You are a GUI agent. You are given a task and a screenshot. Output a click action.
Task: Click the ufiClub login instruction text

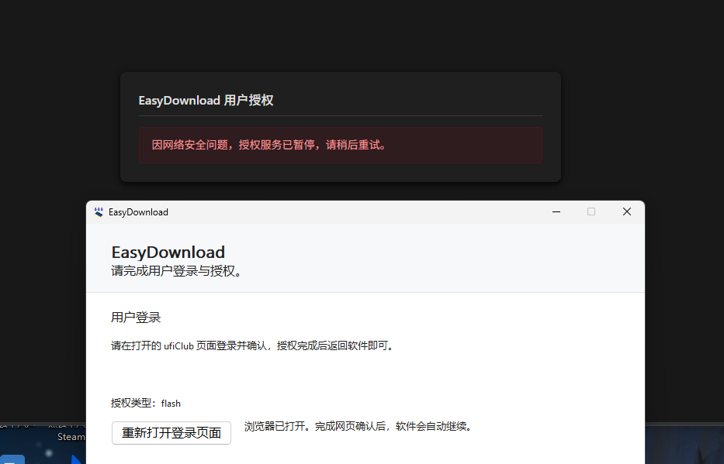pos(252,345)
